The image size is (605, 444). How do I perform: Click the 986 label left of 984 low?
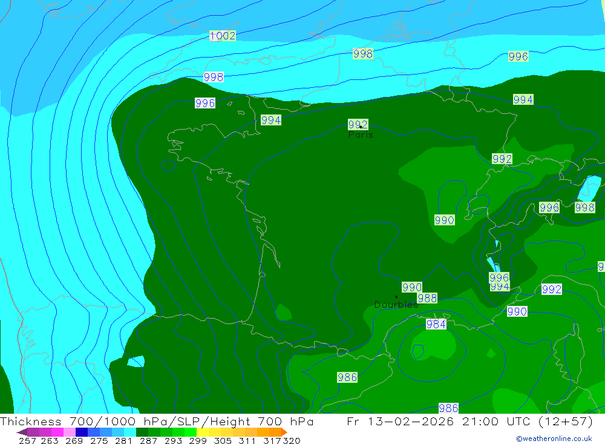[x=347, y=377]
